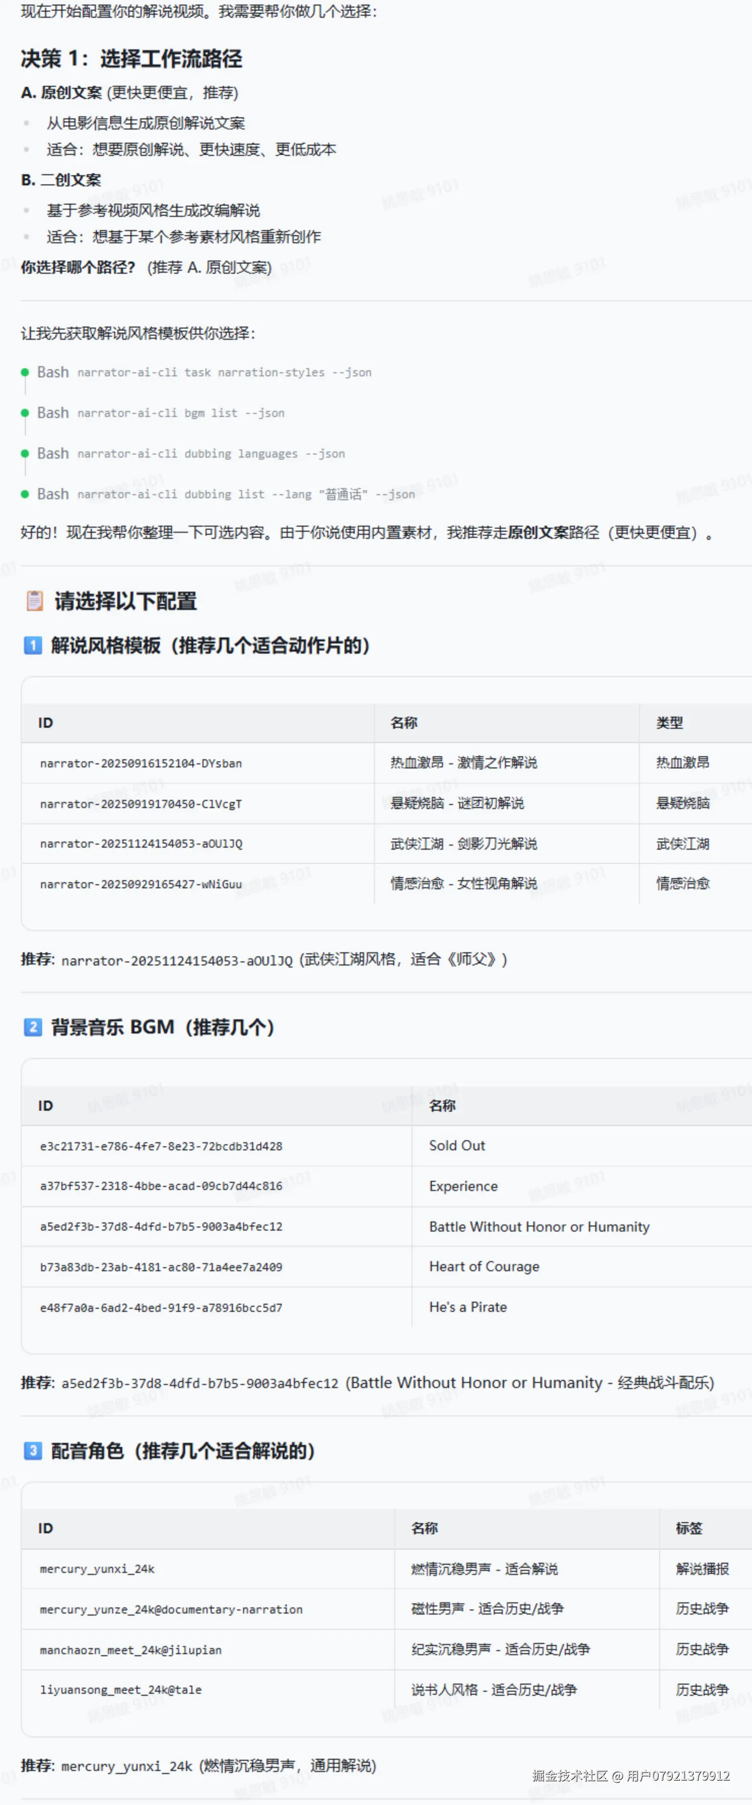Image resolution: width=752 pixels, height=1805 pixels.
Task: Click BGM ID b73a83db-23ab-4181-ac80-71a4ee7a2409
Action: tap(161, 1267)
